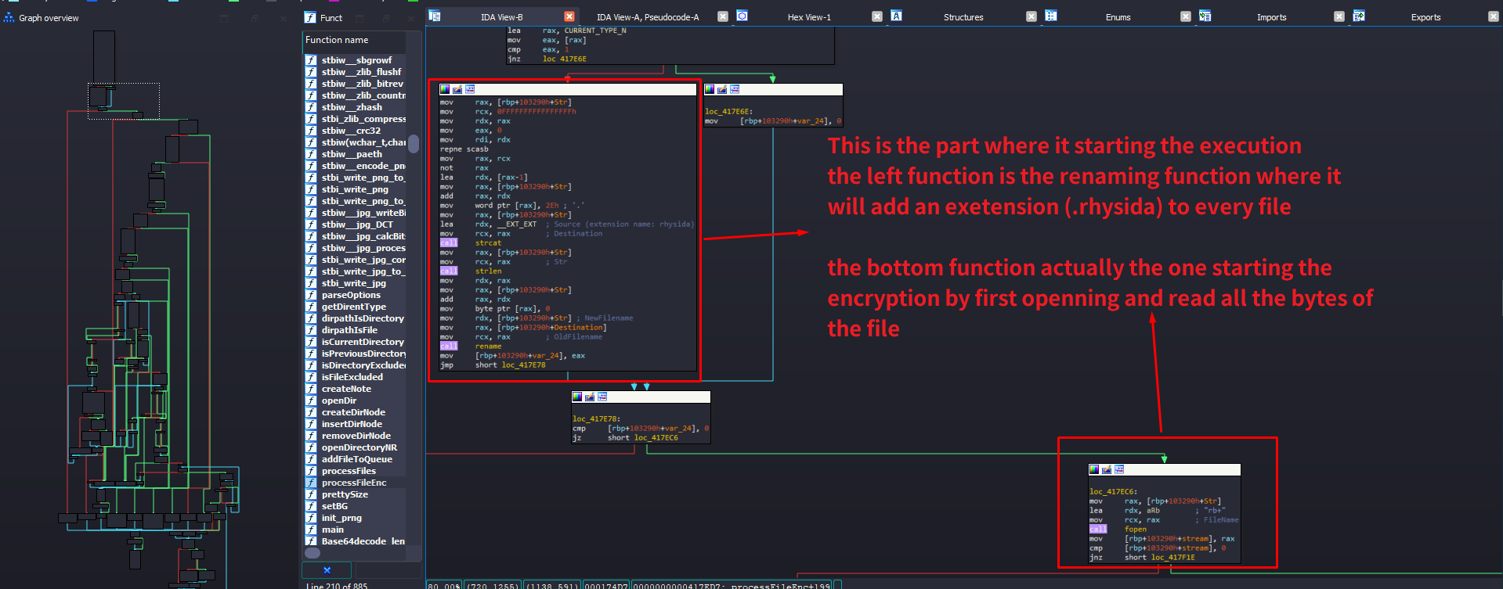
Task: Select the Enums tab
Action: pyautogui.click(x=1118, y=17)
